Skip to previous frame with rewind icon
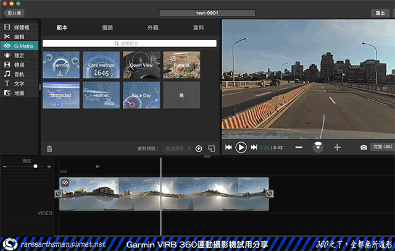Viewport: 395px width, 251px height. click(x=228, y=147)
